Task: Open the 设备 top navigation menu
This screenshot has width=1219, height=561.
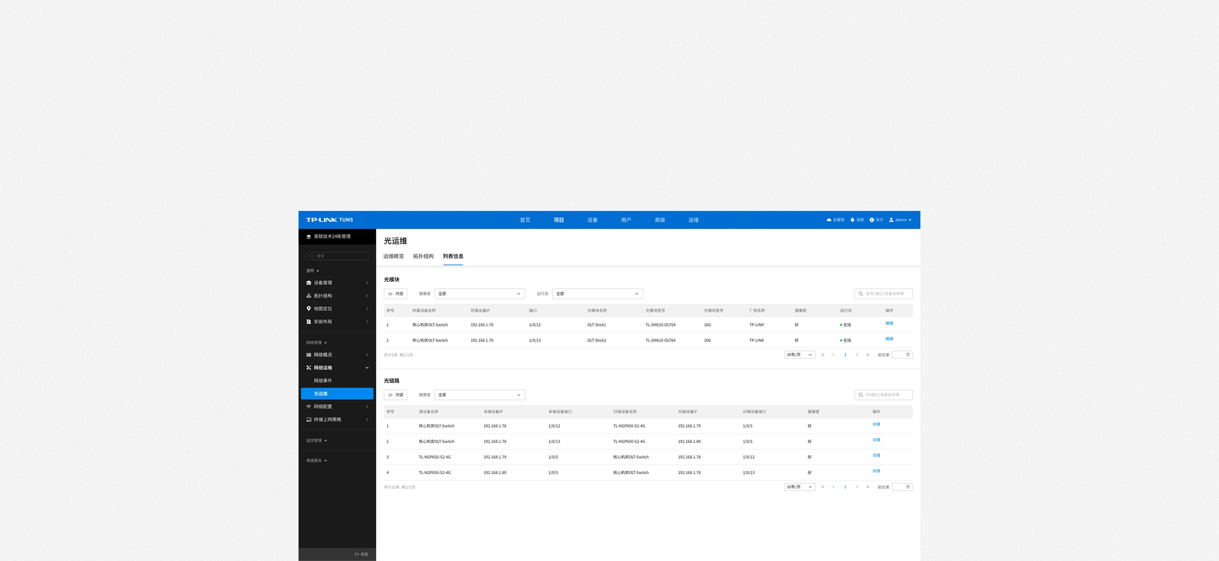Action: [x=592, y=220]
